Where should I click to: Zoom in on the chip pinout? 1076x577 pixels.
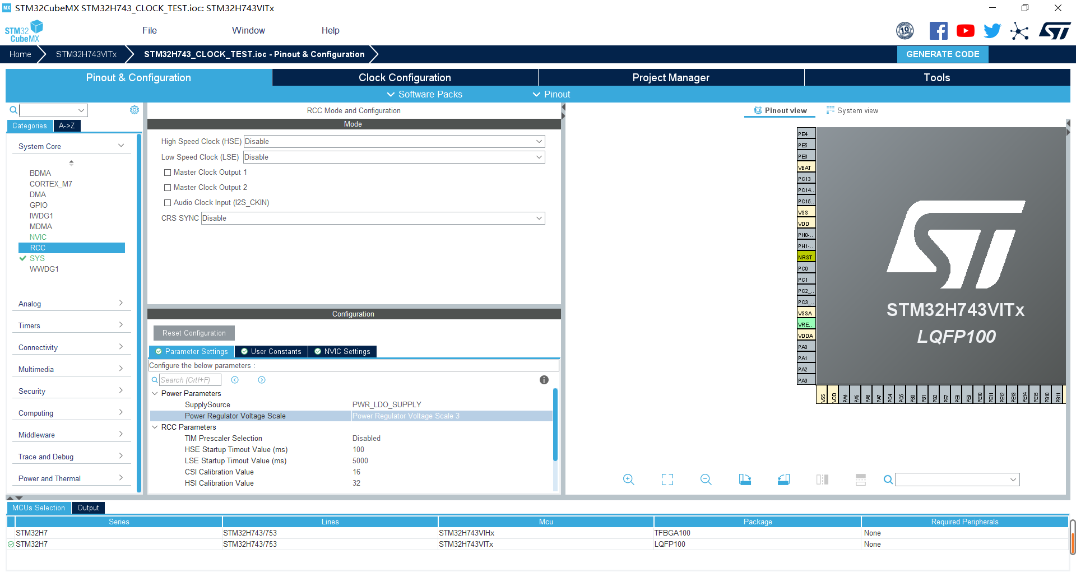[629, 480]
